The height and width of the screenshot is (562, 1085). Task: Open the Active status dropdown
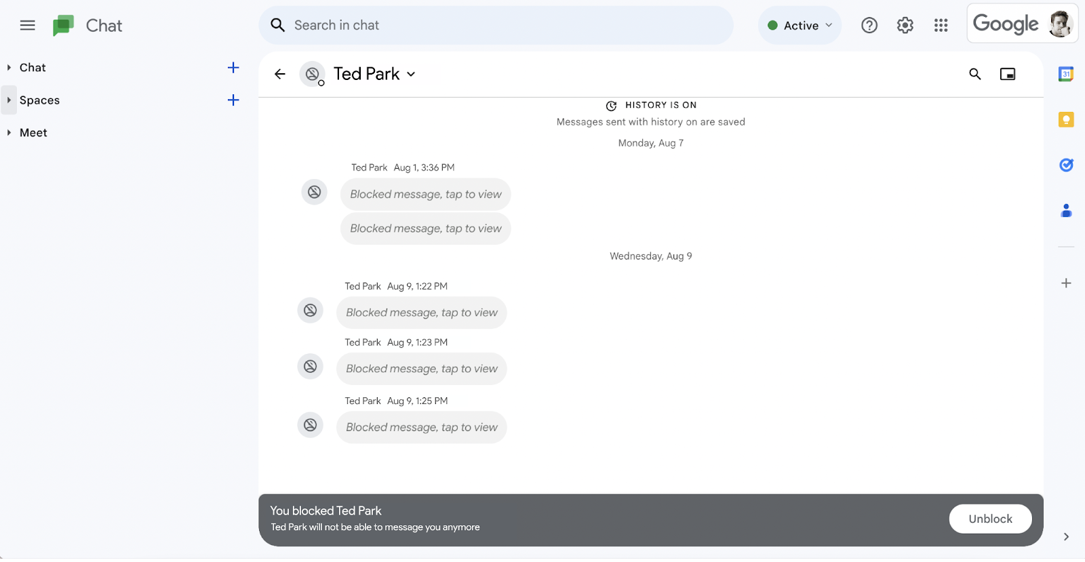click(x=800, y=26)
